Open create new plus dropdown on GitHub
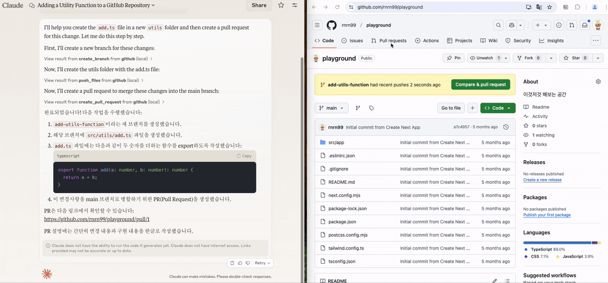The height and width of the screenshot is (283, 608). coord(541,25)
